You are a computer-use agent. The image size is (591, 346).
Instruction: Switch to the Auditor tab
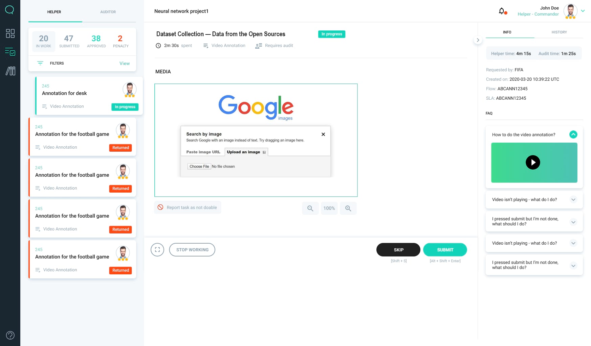click(108, 12)
